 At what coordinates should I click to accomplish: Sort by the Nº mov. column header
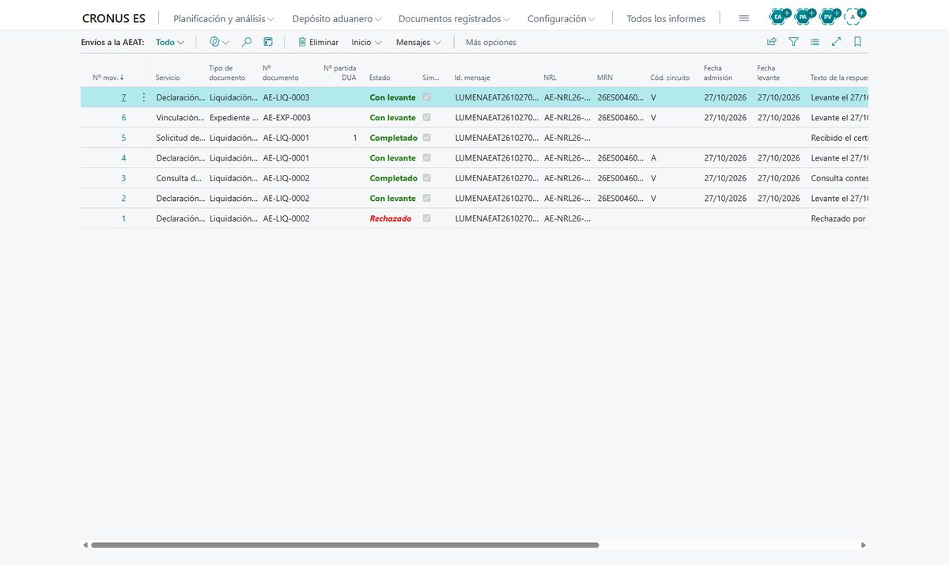[x=108, y=78]
